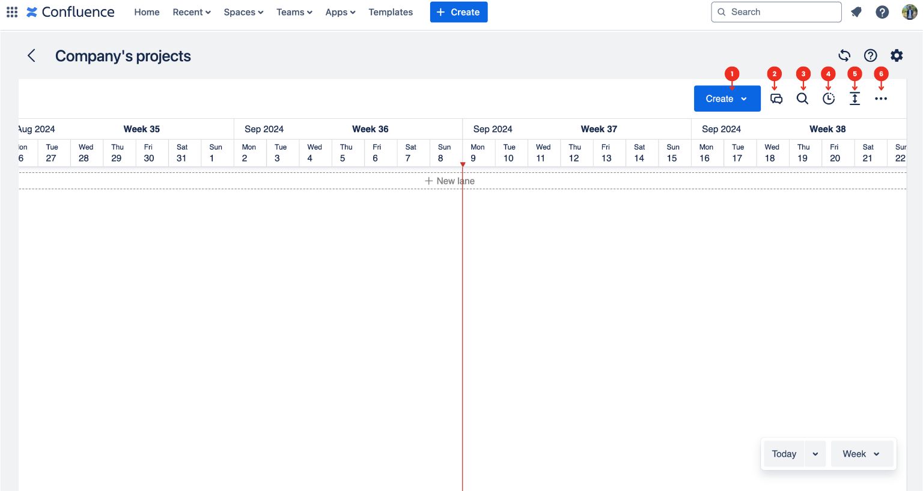The height and width of the screenshot is (491, 923).
Task: Click the fit vertical height icon
Action: coord(854,98)
